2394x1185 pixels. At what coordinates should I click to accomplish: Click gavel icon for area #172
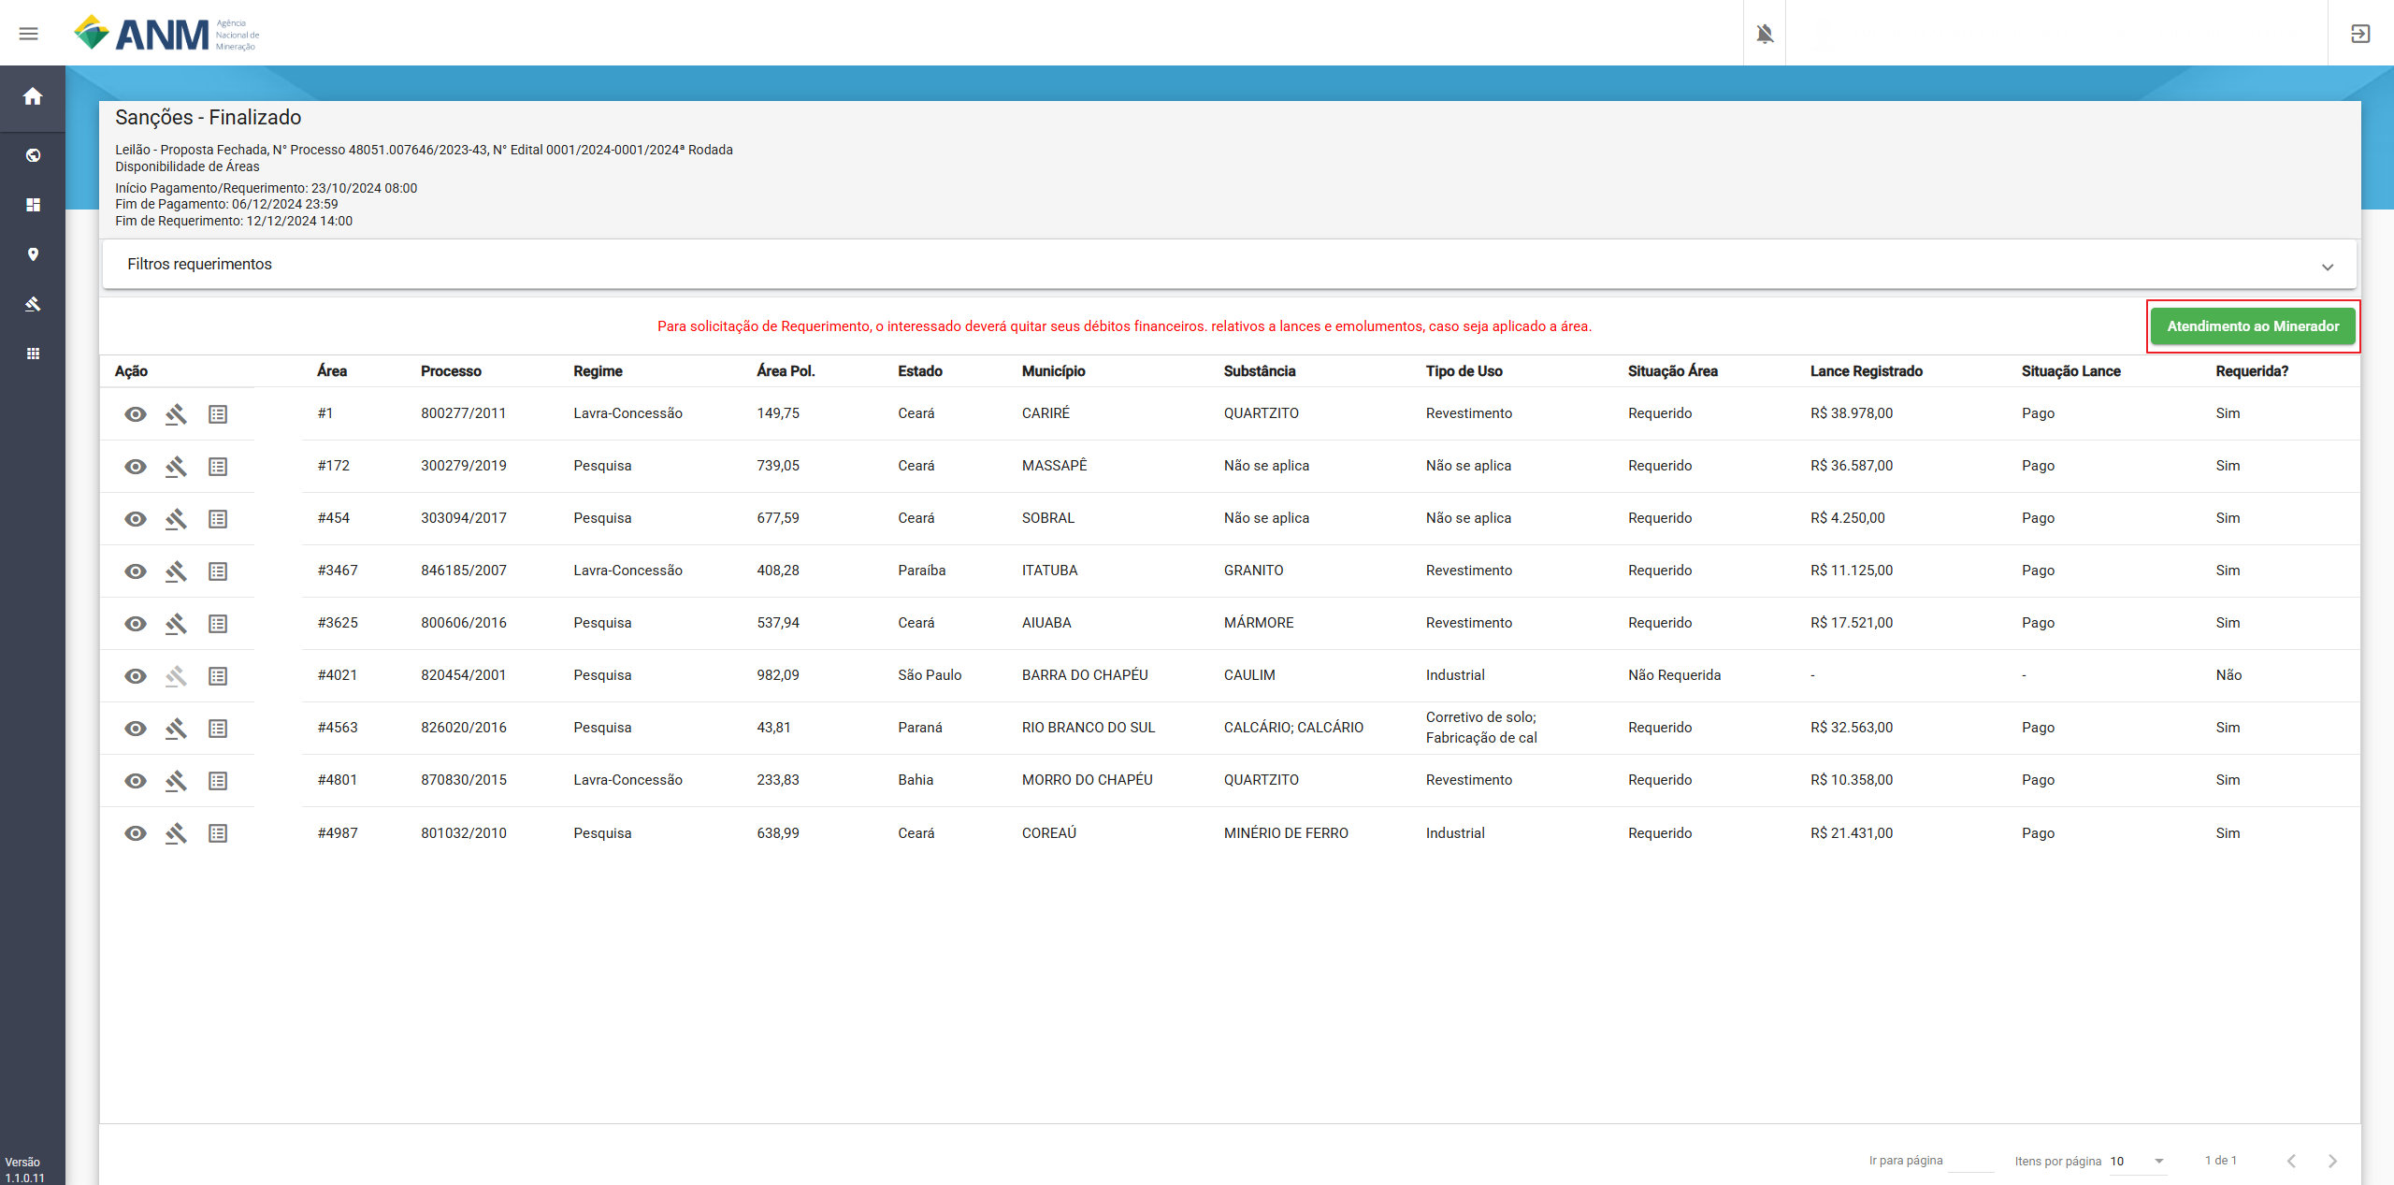point(177,467)
